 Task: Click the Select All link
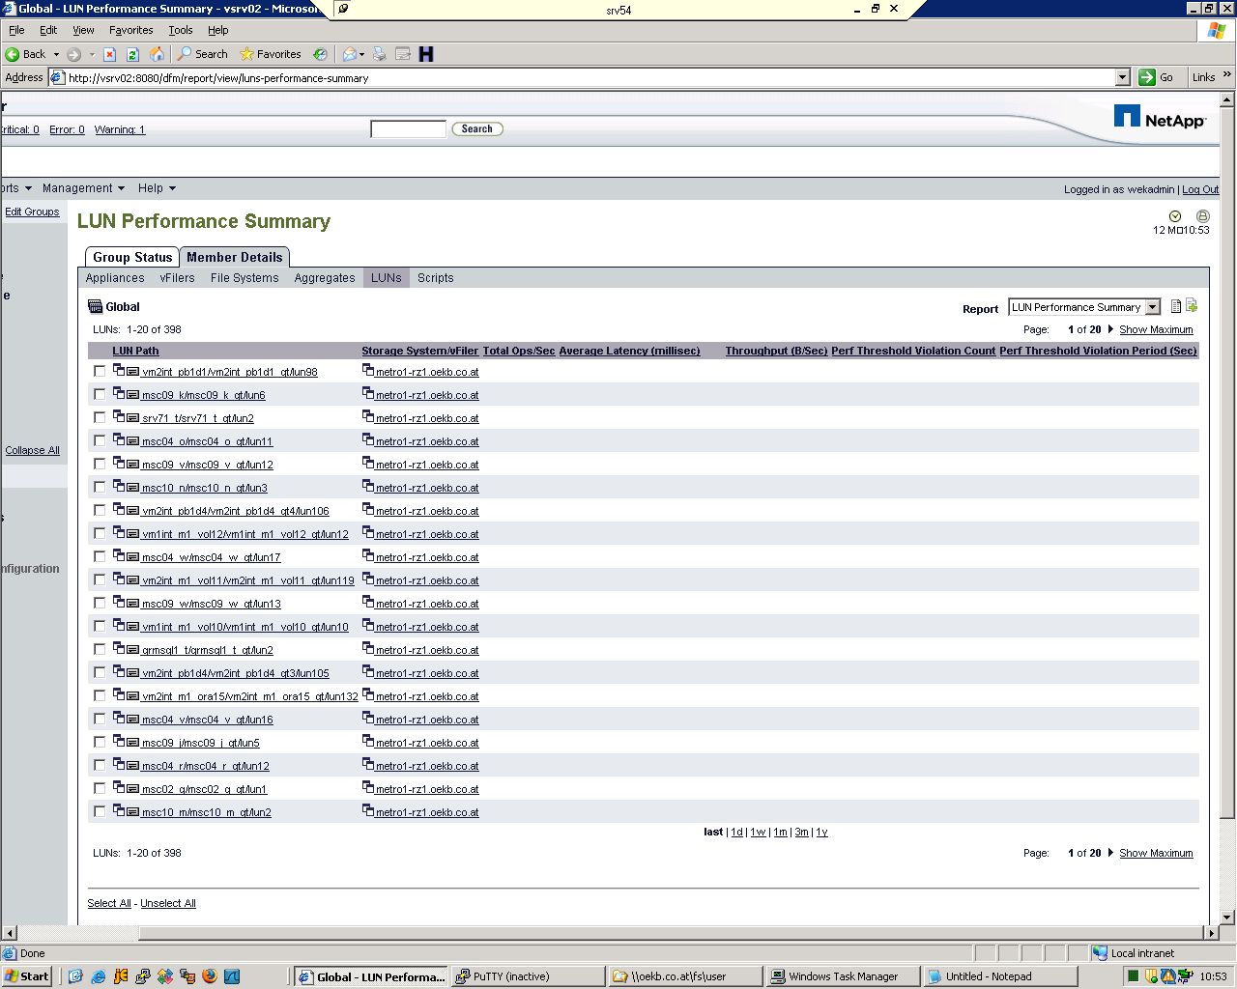point(109,903)
